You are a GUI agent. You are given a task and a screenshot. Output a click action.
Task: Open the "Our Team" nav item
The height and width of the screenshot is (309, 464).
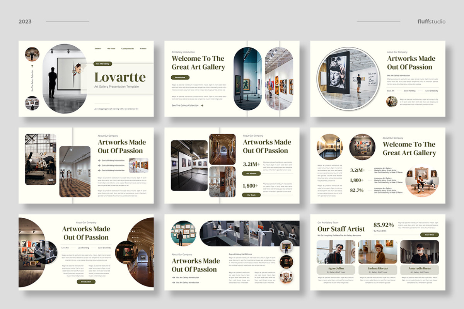111,49
